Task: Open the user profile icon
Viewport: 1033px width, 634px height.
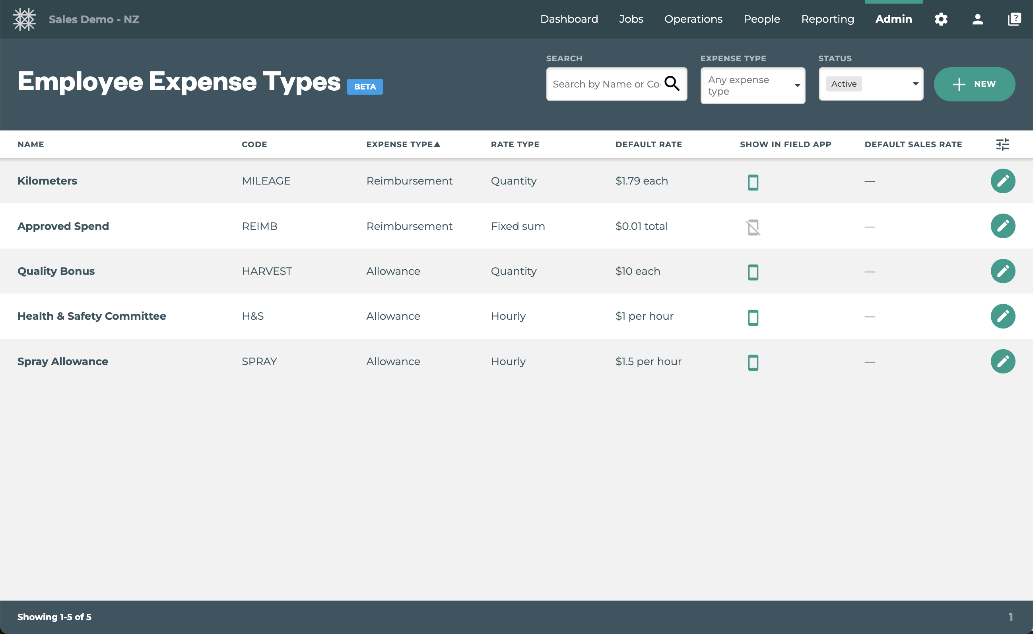Action: [x=977, y=19]
